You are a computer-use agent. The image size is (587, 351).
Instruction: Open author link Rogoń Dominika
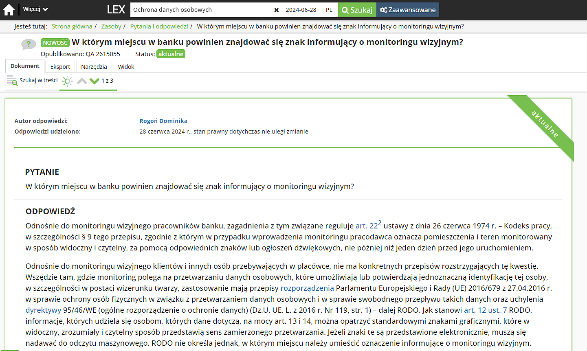(163, 121)
